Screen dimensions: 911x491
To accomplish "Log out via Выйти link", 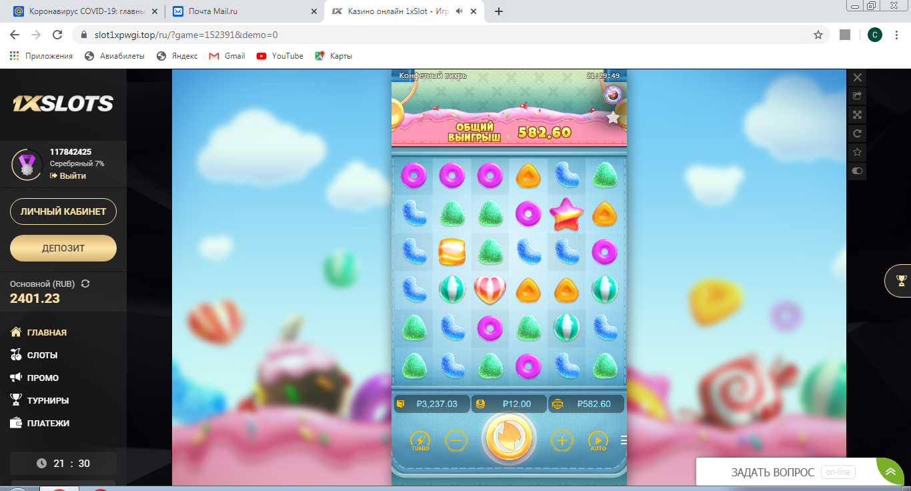I will (x=68, y=176).
